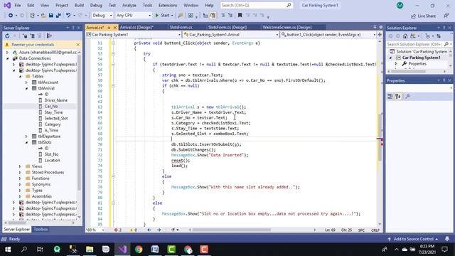Open the File menu
Screen dimensions: 455x256
click(x=18, y=5)
